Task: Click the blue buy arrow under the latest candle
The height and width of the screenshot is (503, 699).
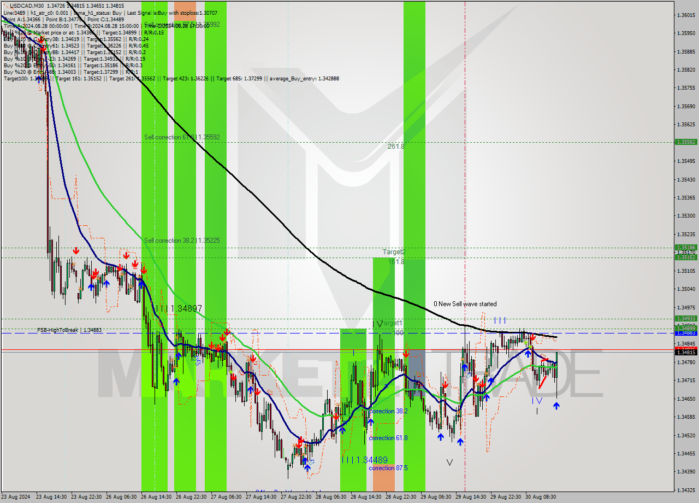Action: 556,406
